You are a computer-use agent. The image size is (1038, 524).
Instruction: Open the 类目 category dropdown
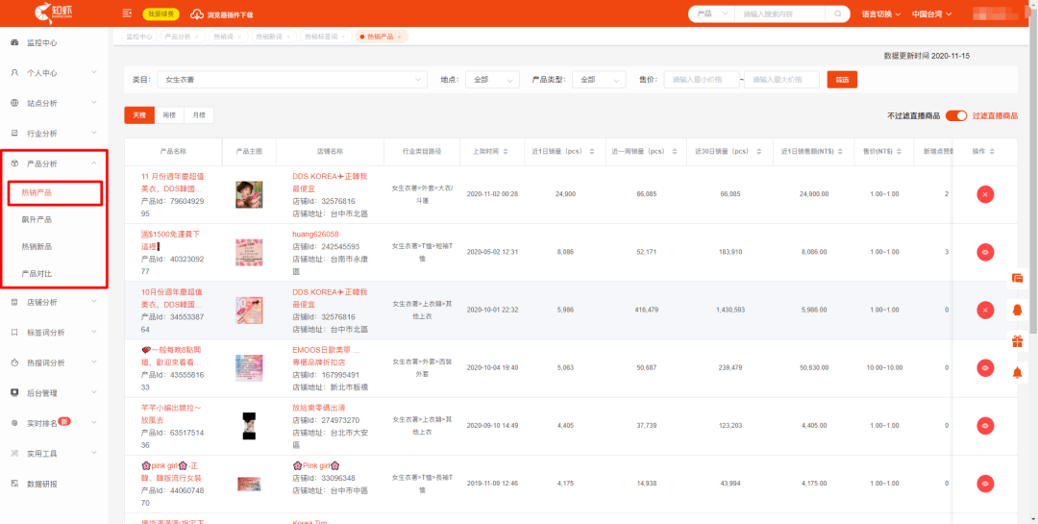coord(292,80)
